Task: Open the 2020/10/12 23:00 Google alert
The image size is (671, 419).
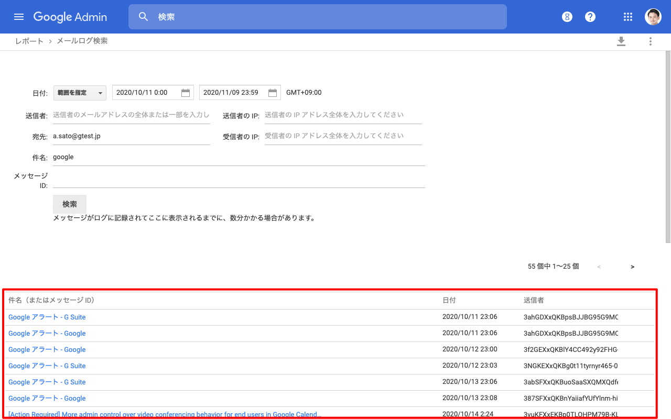Action: [47, 349]
